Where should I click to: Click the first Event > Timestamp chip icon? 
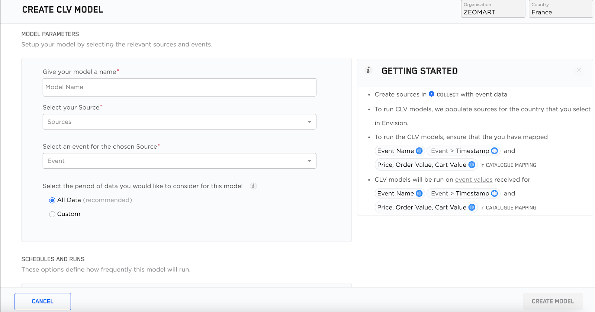[x=494, y=151]
